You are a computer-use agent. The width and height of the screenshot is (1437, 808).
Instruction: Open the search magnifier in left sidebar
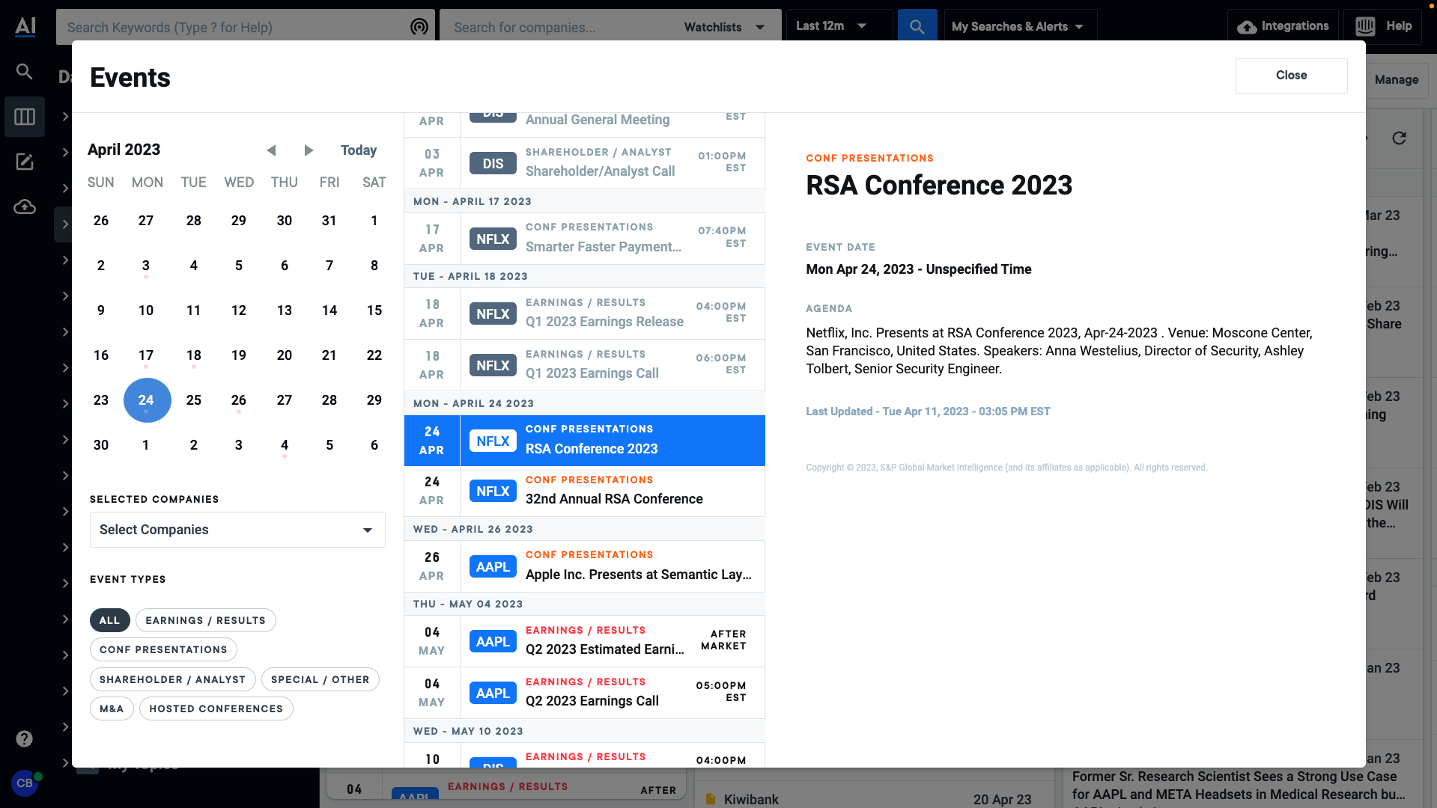click(x=25, y=72)
